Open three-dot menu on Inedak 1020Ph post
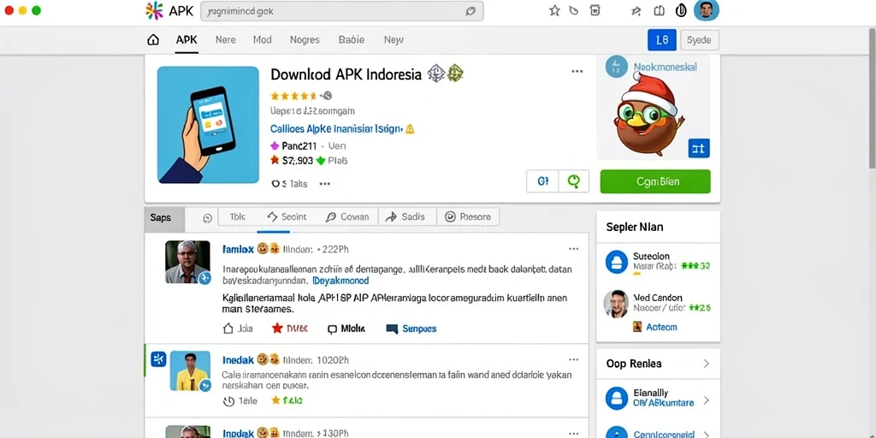This screenshot has height=438, width=876. pos(574,359)
